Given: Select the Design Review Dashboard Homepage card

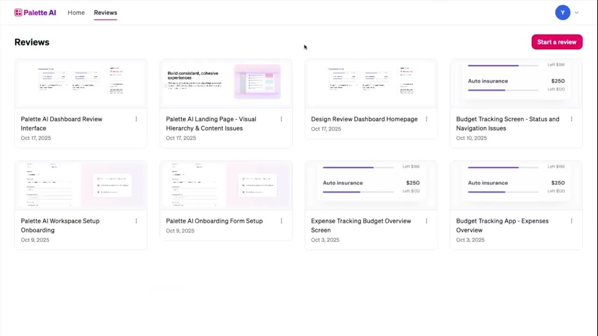Looking at the screenshot, I should tap(371, 83).
